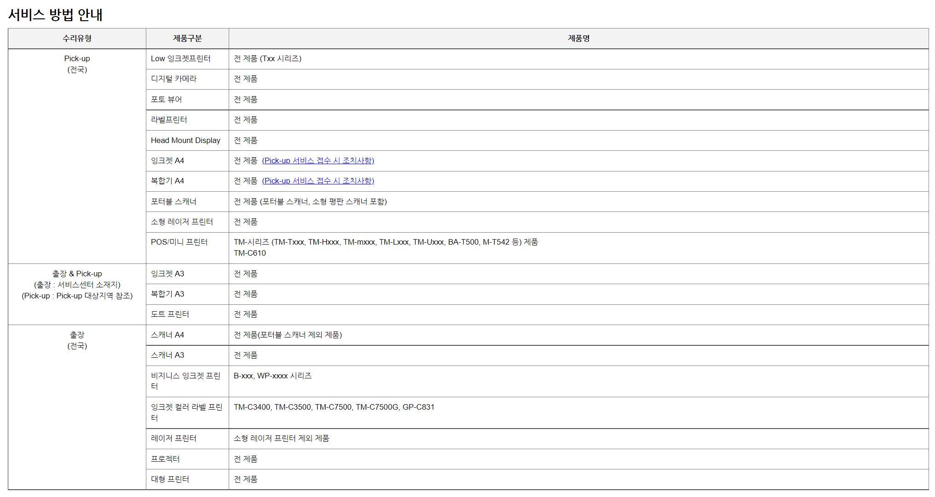Select the 스캐너 A4 cell
This screenshot has width=935, height=497.
click(x=167, y=335)
